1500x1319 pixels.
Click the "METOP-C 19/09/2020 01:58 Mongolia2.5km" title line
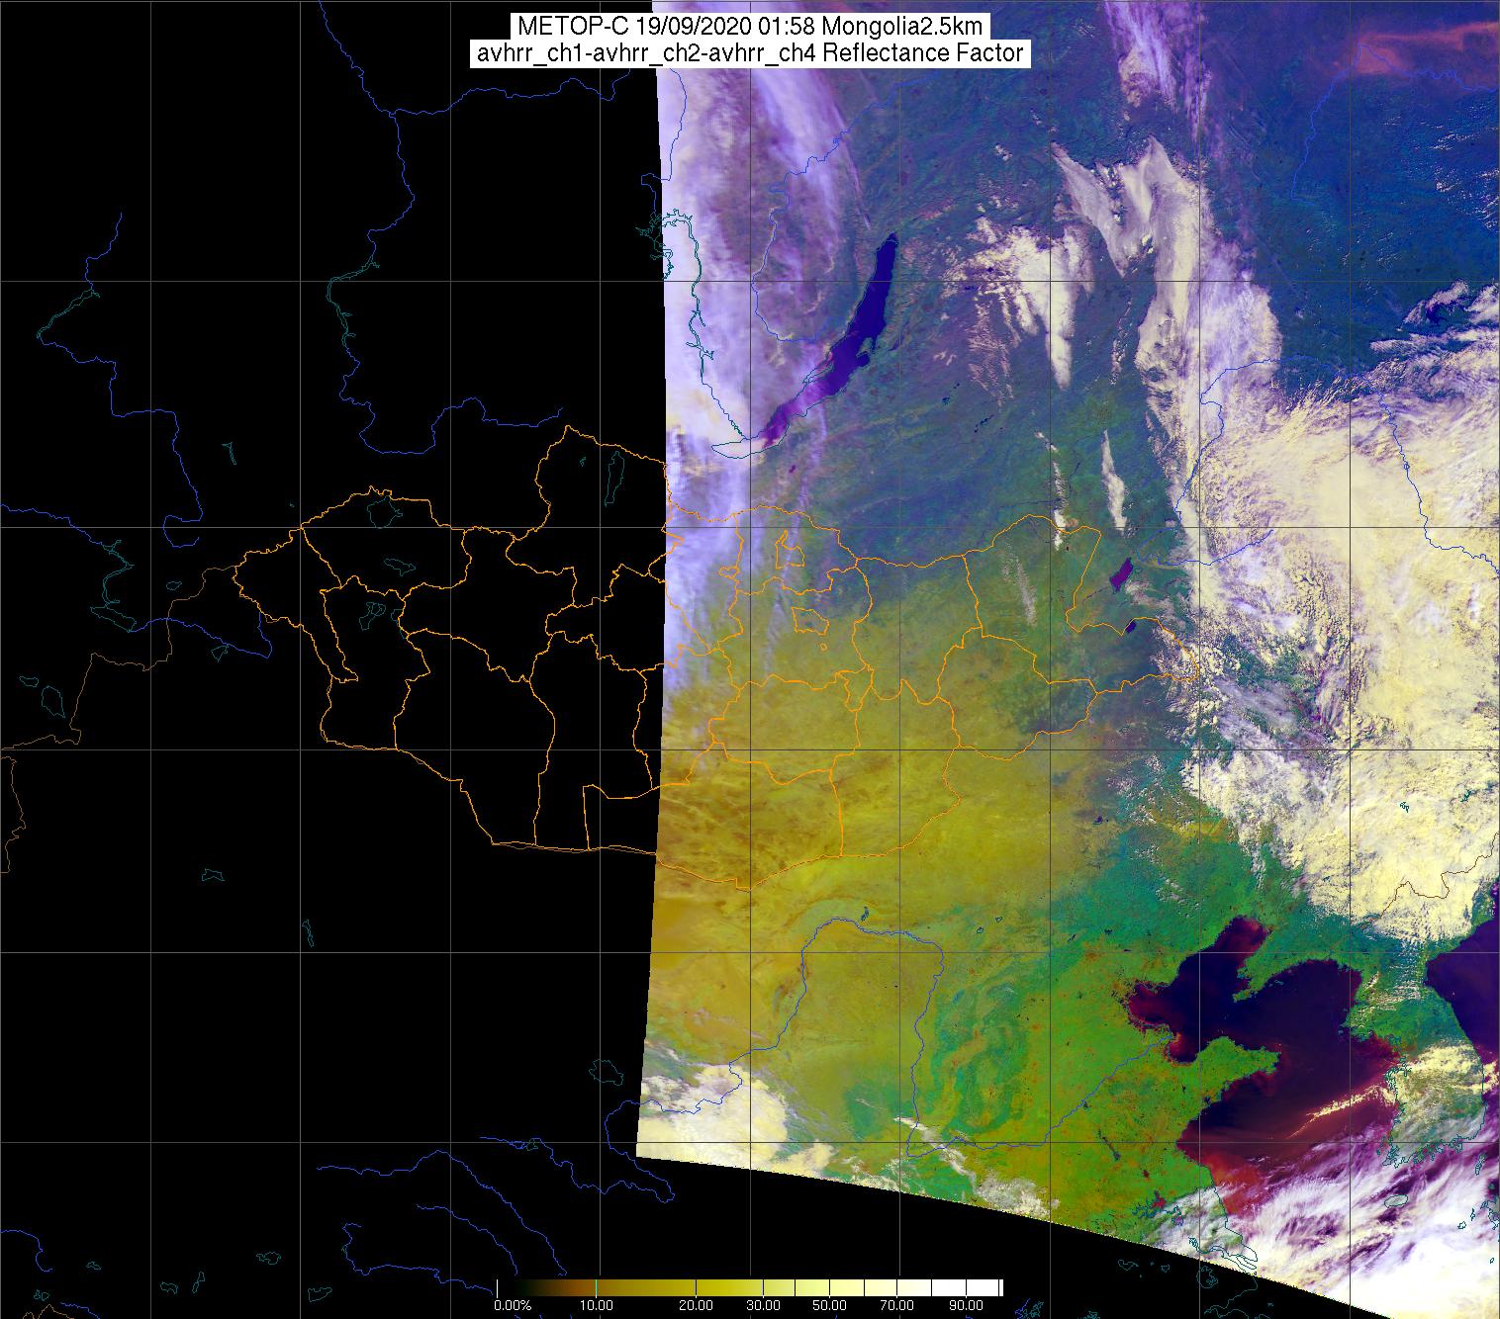tap(750, 27)
